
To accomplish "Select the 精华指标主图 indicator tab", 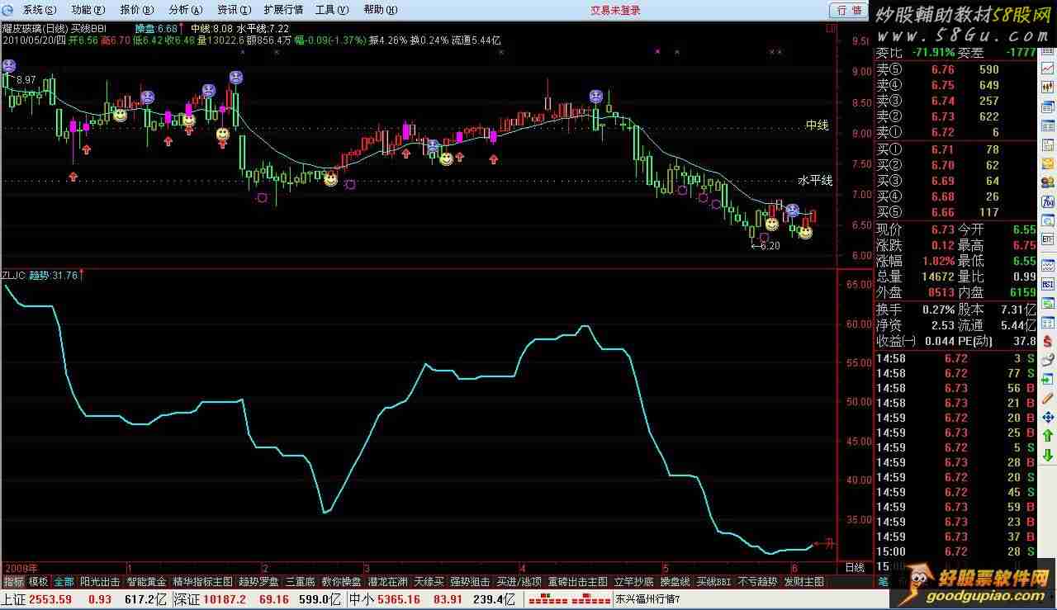I will 203,581.
